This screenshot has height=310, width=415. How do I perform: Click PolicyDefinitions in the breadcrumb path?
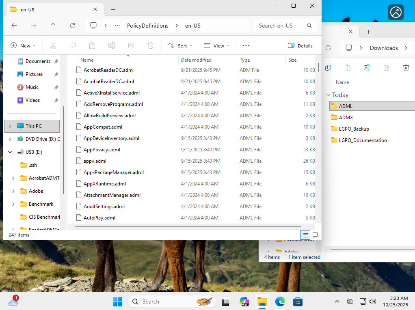pyautogui.click(x=147, y=26)
